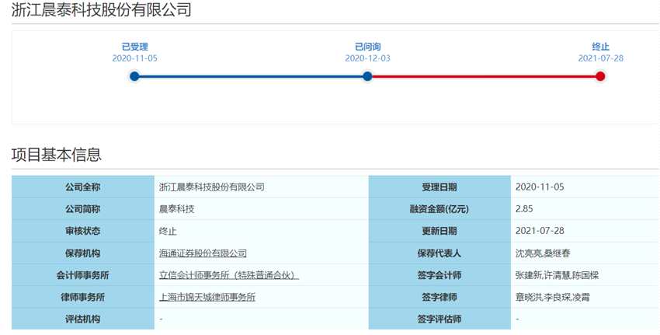The height and width of the screenshot is (335, 660).
Task: Select the 张建新,许清慧,陈国樑 value cell
Action: point(585,275)
